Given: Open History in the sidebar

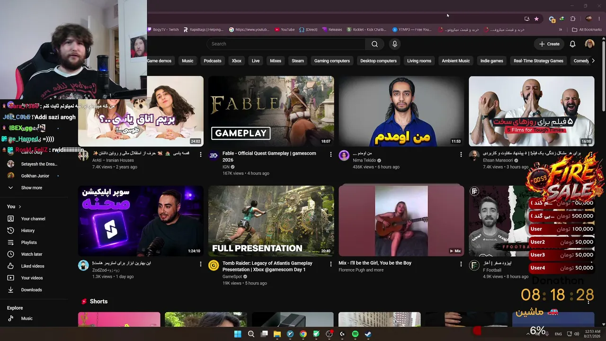Looking at the screenshot, I should (x=28, y=231).
